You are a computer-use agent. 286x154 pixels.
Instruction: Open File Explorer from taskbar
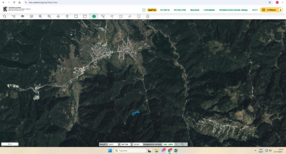point(157,150)
